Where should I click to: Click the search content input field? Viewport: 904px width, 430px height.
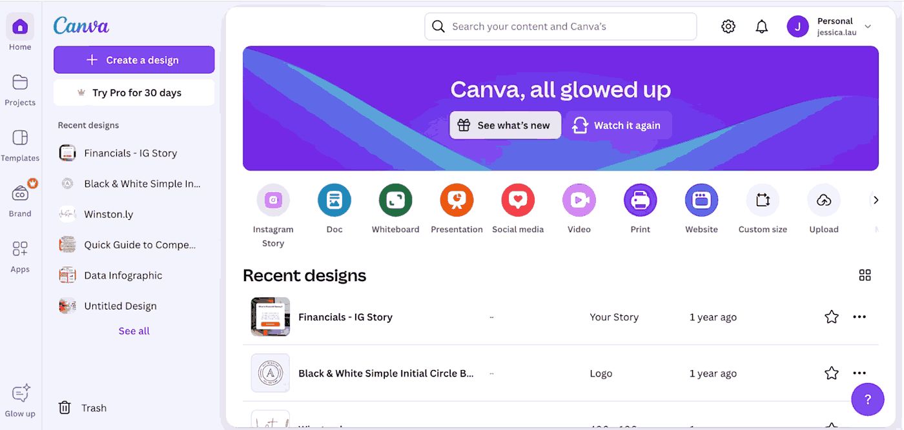(x=560, y=26)
